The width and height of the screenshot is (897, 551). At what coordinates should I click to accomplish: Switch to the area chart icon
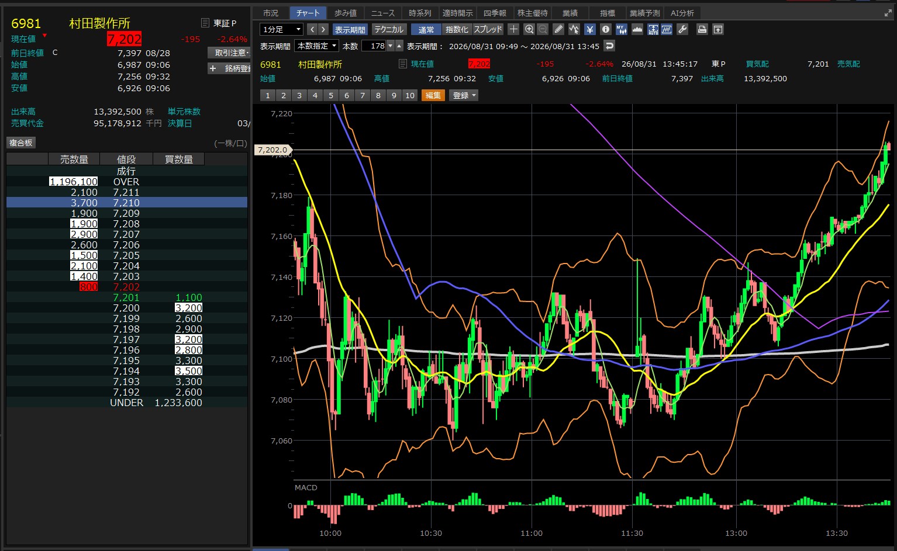(637, 29)
